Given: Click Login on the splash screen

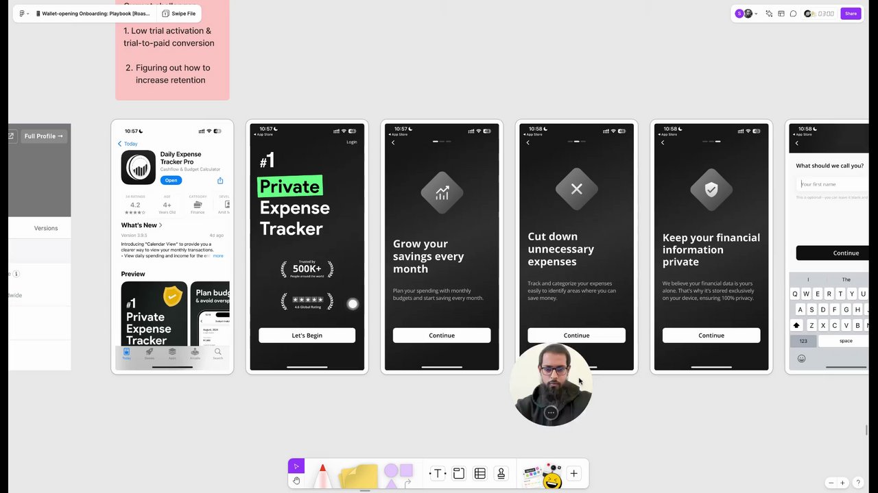Looking at the screenshot, I should pos(352,142).
